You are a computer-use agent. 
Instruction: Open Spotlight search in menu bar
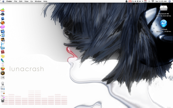[169, 1]
